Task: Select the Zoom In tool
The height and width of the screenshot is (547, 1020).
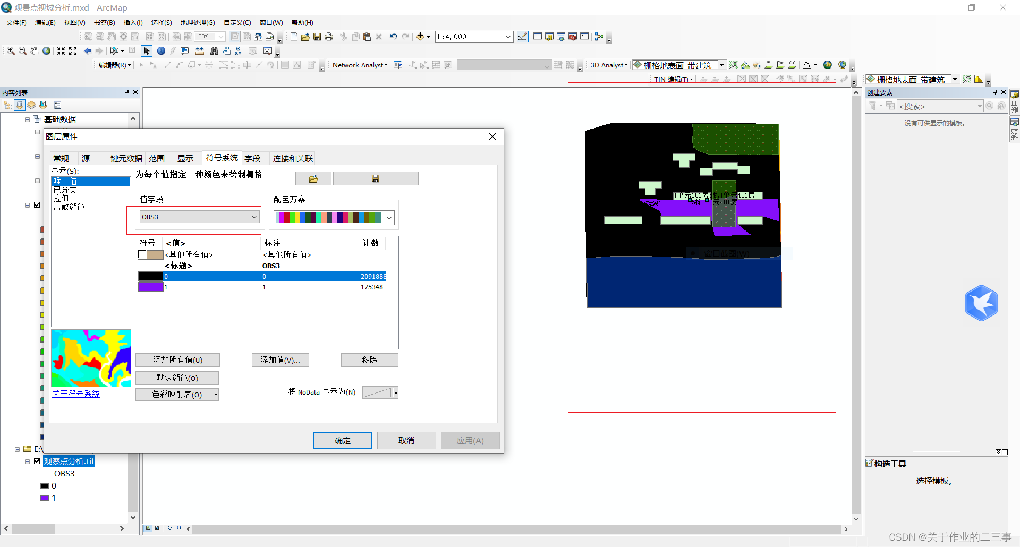Action: [x=11, y=51]
